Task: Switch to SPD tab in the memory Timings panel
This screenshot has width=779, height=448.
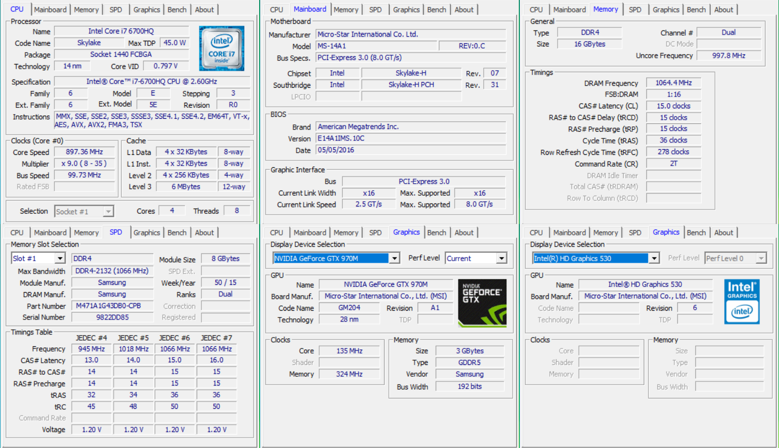Action: tap(635, 10)
